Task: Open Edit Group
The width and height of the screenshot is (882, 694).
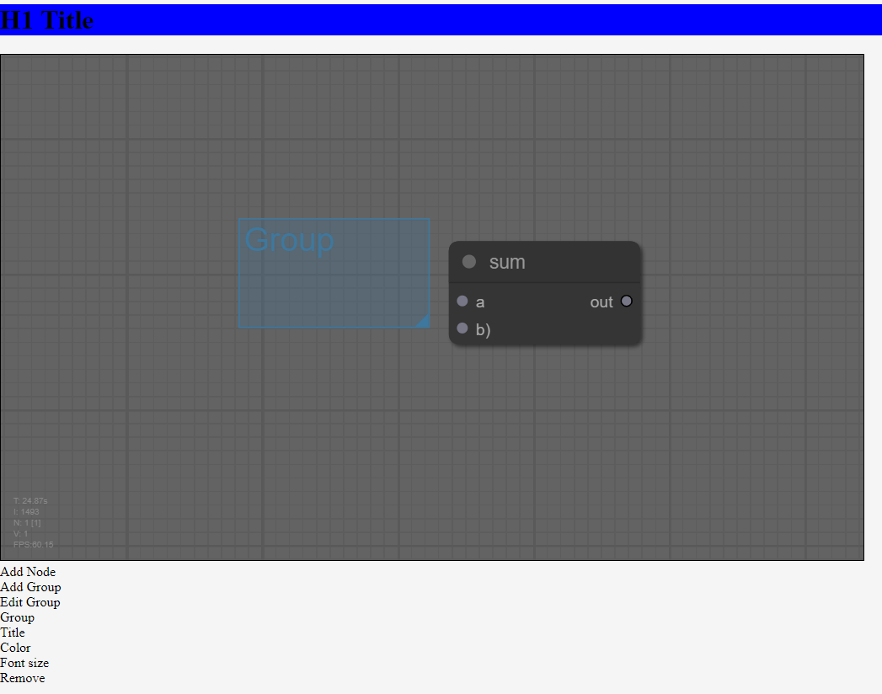Action: coord(30,602)
